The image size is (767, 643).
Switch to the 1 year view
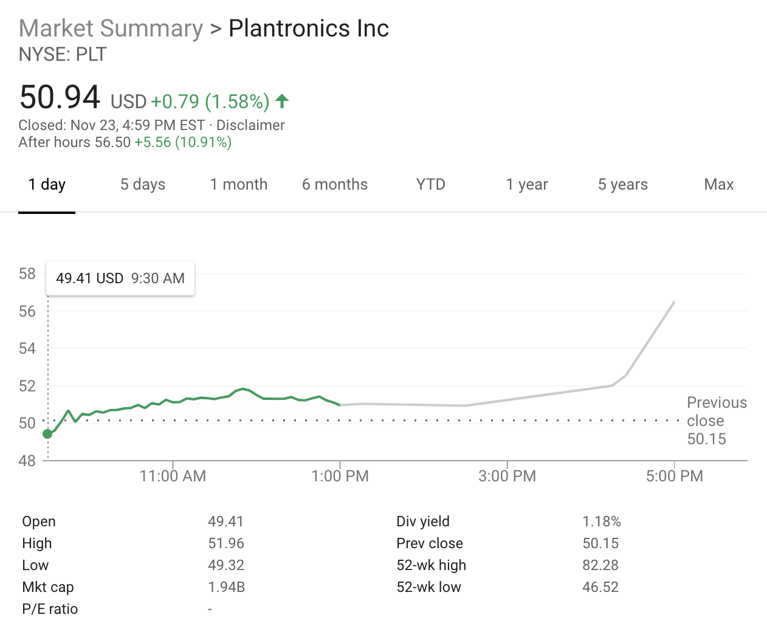pos(527,185)
